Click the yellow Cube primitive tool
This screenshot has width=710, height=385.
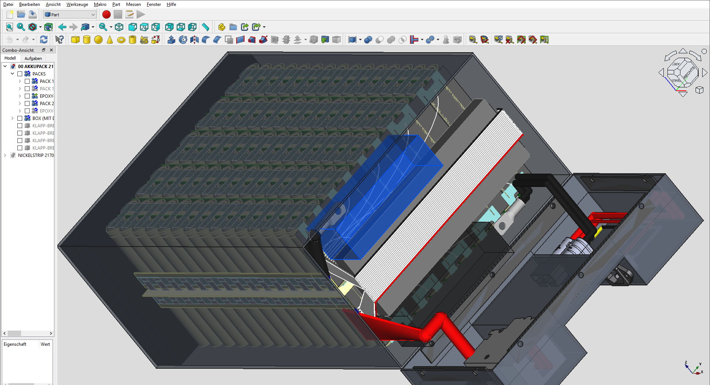(x=75, y=40)
